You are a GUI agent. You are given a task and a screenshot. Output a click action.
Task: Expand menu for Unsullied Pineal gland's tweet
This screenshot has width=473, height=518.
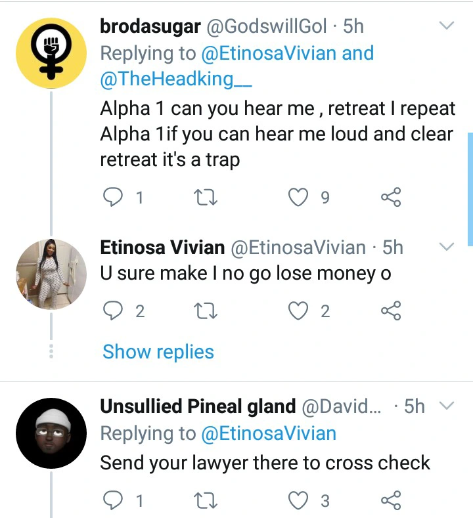pos(447,406)
